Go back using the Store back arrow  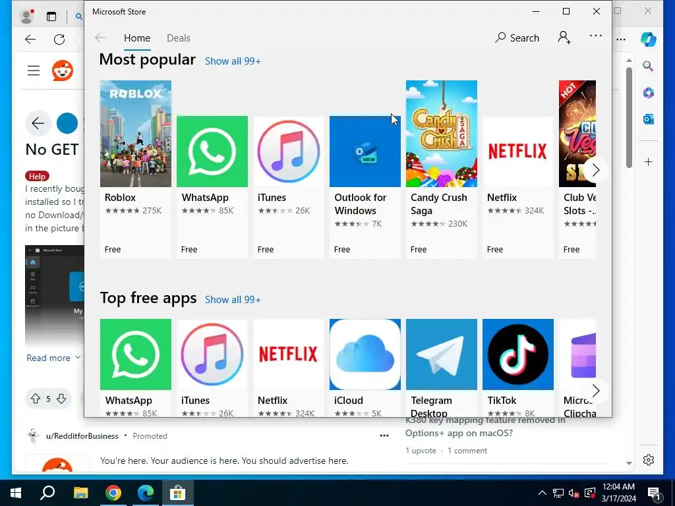point(100,38)
